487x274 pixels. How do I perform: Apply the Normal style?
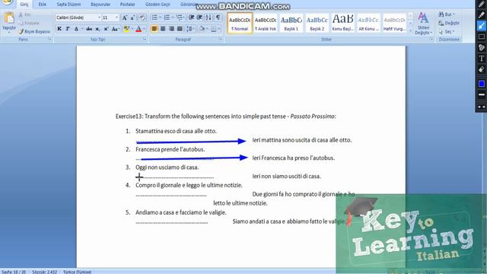(x=240, y=24)
